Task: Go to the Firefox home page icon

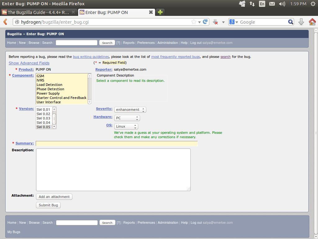Action: pos(312,22)
